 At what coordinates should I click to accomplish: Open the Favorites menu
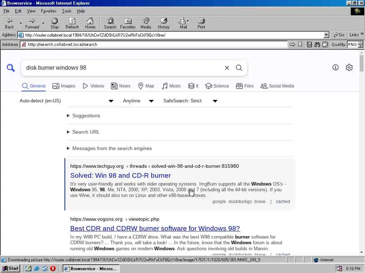point(48,11)
